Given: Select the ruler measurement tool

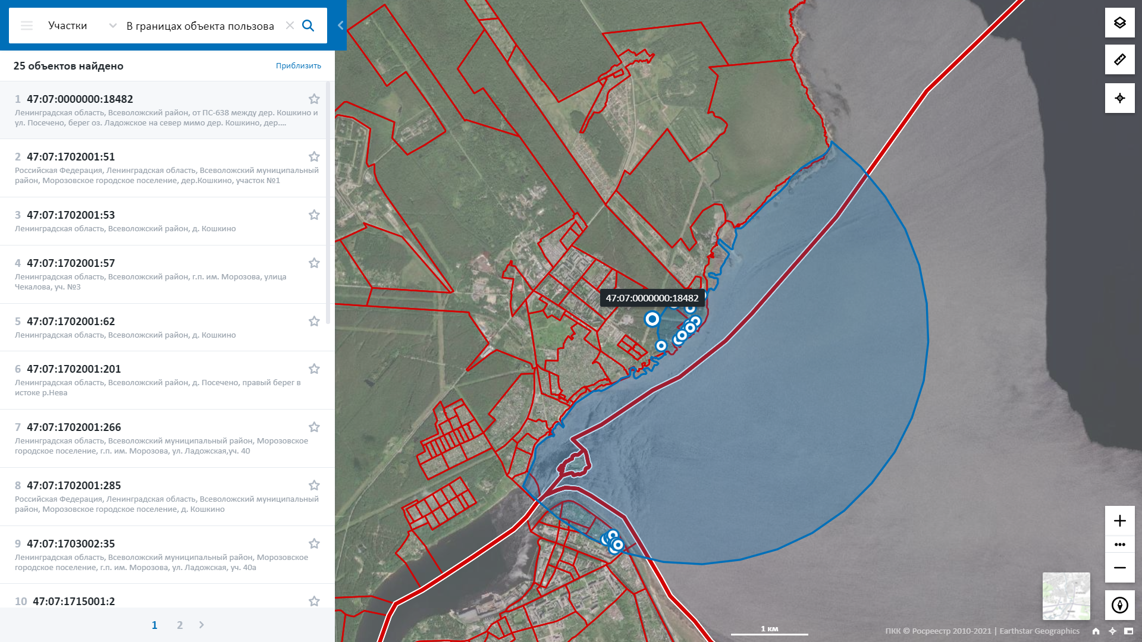Looking at the screenshot, I should tap(1119, 59).
